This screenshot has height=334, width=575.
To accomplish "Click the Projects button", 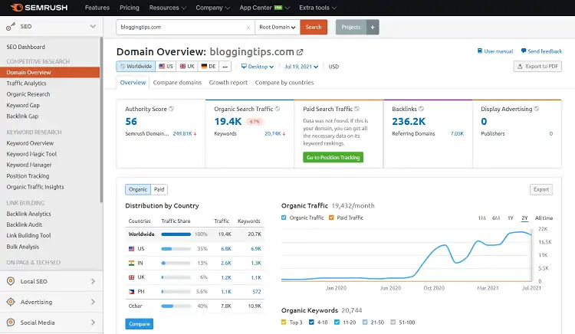I will (351, 27).
